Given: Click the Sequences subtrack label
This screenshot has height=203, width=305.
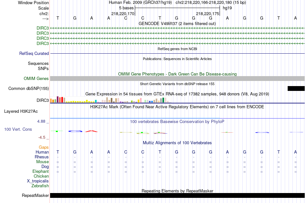Looking at the screenshot, I should tap(38, 64).
